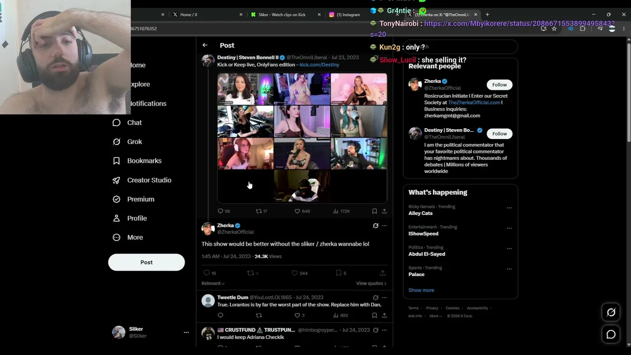This screenshot has height=355, width=631.
Task: Bookmark Tweetle Dum's reply
Action: pyautogui.click(x=374, y=316)
